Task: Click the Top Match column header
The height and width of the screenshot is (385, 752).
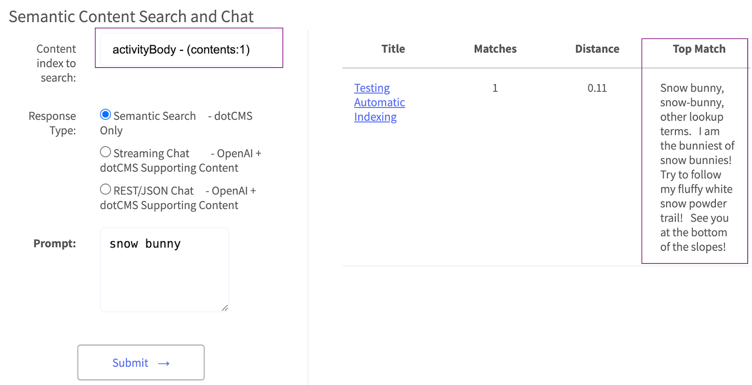Action: [x=699, y=49]
